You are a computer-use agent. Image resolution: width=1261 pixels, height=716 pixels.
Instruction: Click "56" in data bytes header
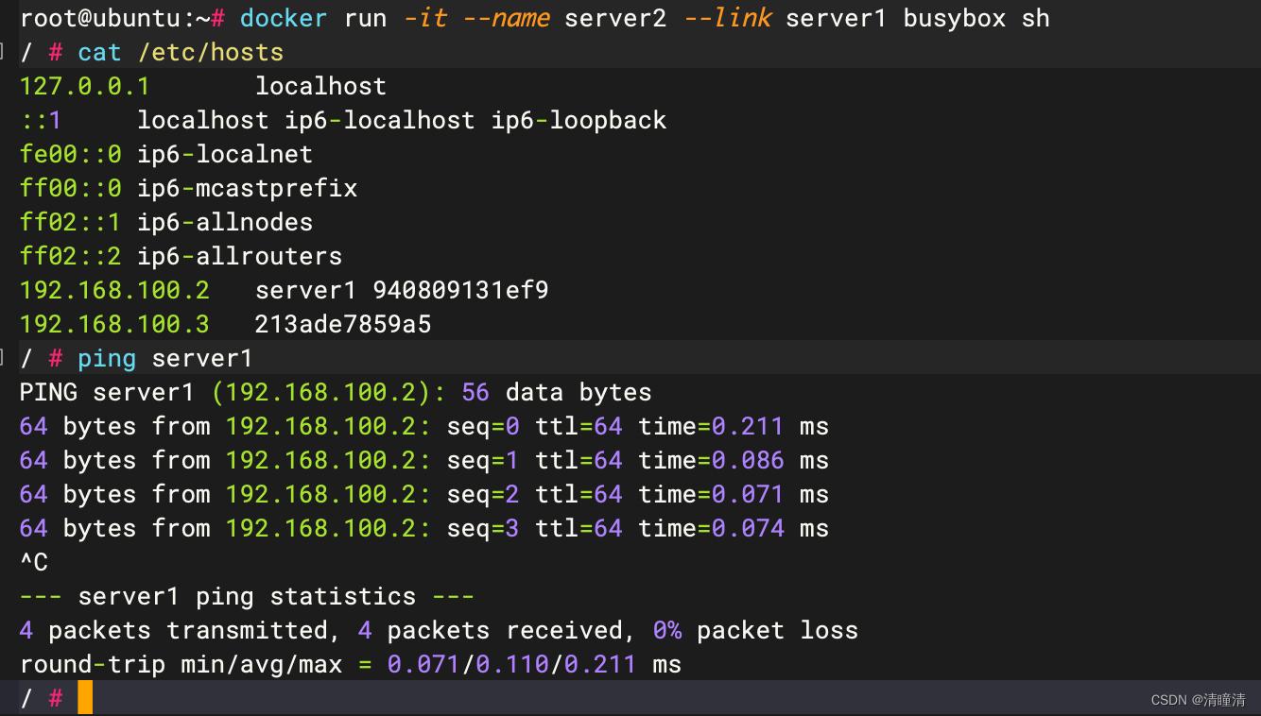tap(476, 392)
